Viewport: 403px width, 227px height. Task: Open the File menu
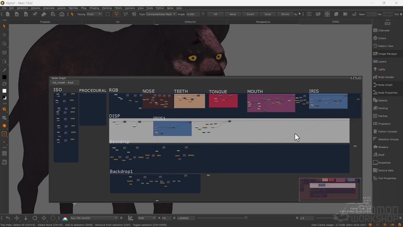point(4,8)
